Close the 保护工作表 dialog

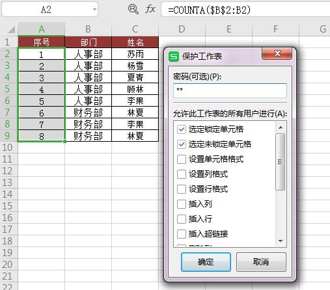click(277, 53)
